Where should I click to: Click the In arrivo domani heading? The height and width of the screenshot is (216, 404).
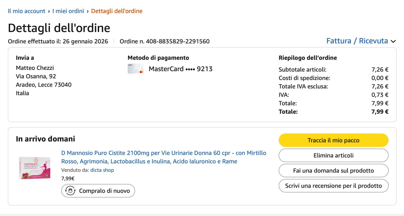click(45, 139)
